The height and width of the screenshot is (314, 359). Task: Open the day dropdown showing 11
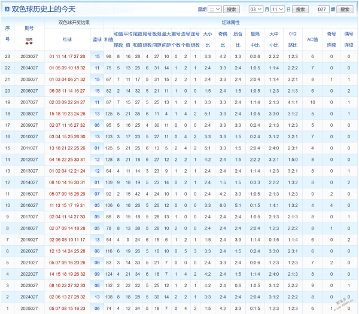pos(277,10)
